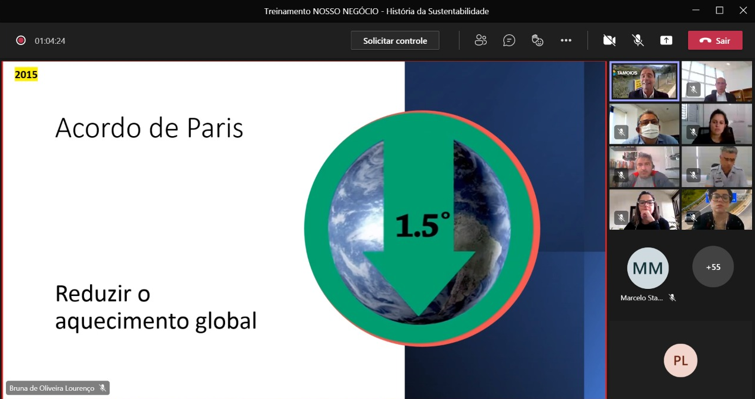Unmute your microphone in the toolbar
Viewport: 755px width, 399px height.
(638, 40)
